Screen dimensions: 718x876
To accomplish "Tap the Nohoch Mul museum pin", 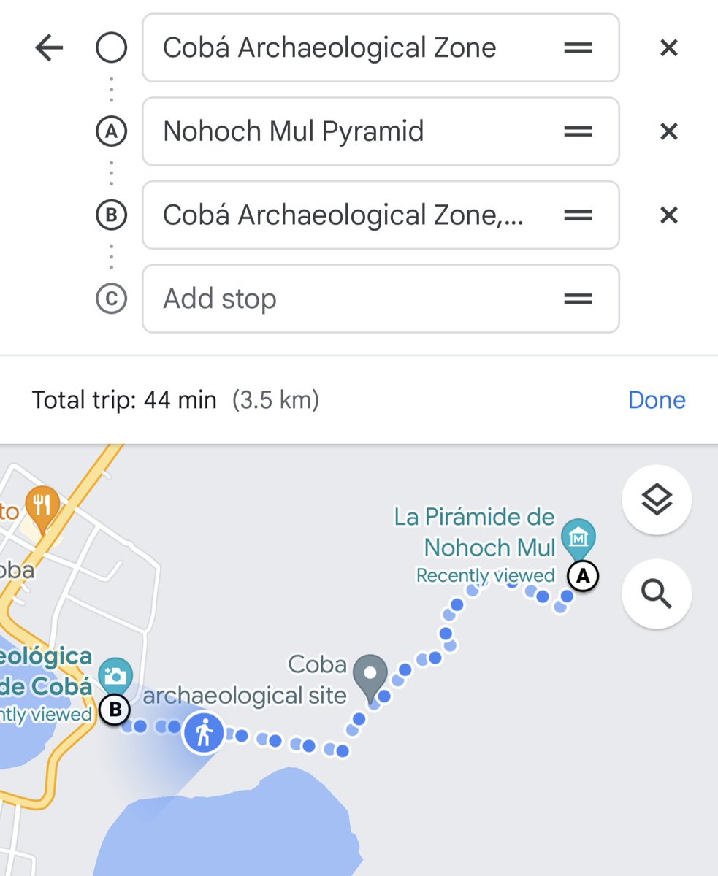I will coord(578,539).
